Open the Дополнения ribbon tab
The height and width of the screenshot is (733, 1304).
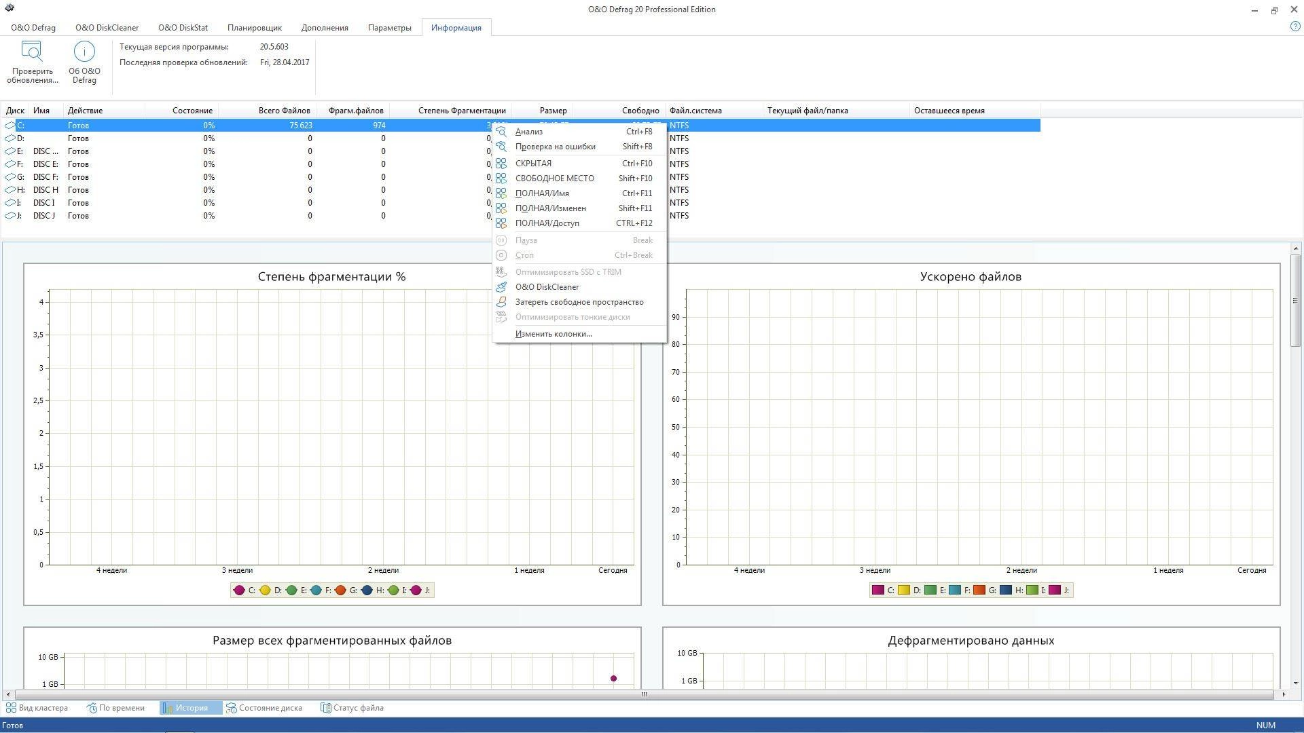click(x=325, y=28)
